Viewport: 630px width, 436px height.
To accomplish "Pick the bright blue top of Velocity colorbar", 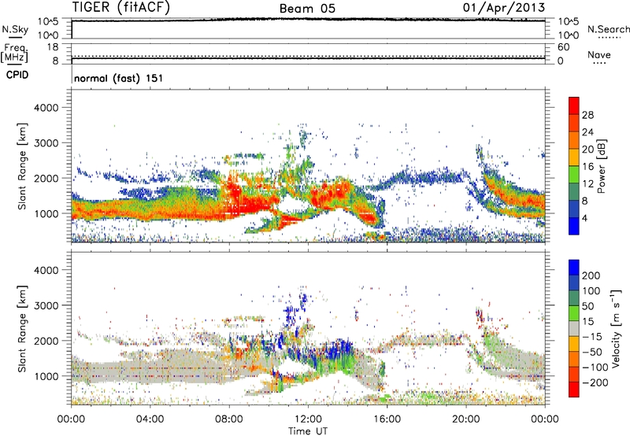I will coord(574,268).
